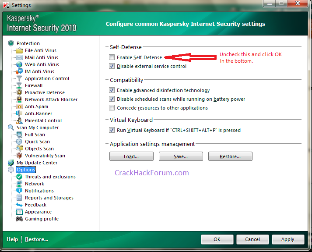The width and height of the screenshot is (312, 252).
Task: Click the Mail Anti-Virus envelope icon
Action: point(19,57)
